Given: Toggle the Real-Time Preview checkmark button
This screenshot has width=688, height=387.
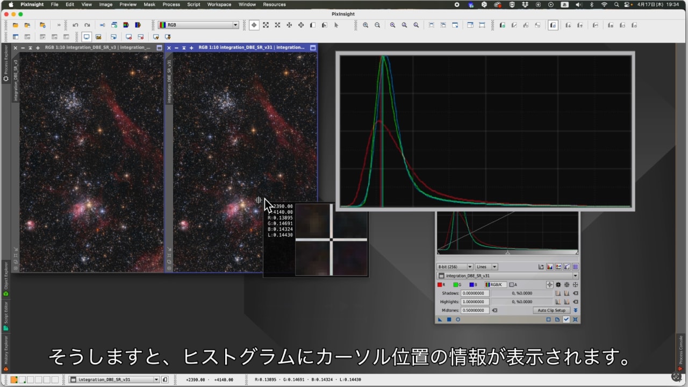Looking at the screenshot, I should coord(567,319).
